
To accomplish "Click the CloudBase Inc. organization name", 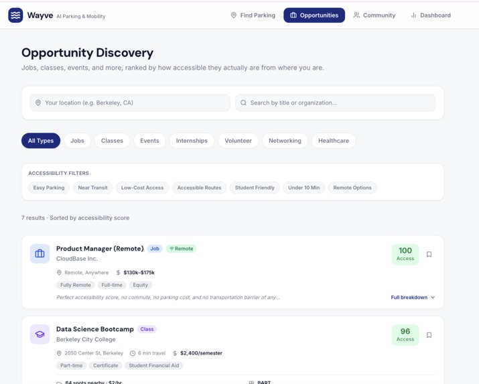I will pyautogui.click(x=77, y=259).
